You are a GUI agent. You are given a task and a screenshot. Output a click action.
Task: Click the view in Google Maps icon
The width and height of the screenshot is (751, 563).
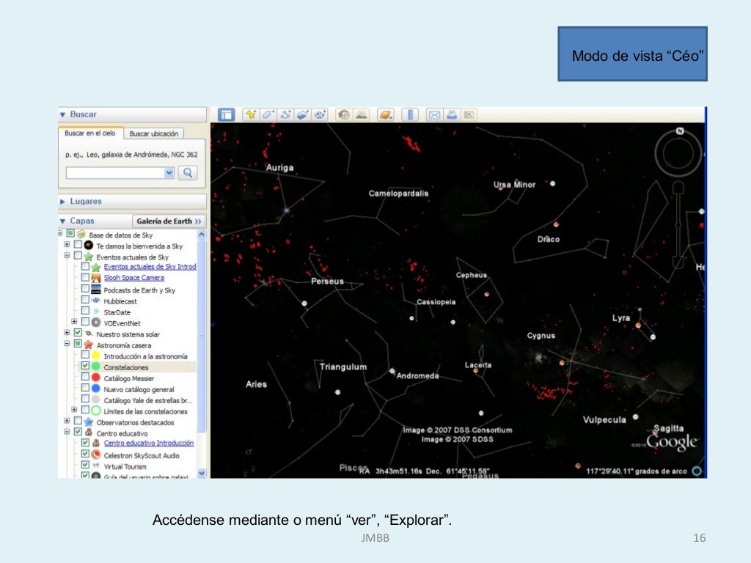pos(469,115)
